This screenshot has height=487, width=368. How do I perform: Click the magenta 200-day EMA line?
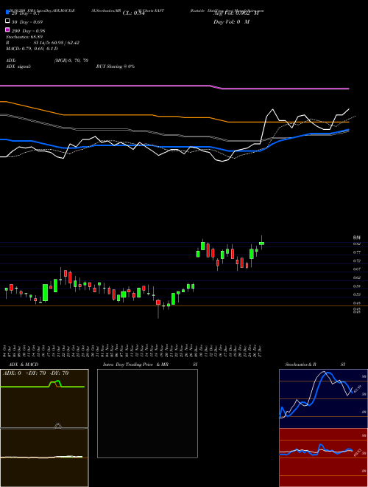coord(174,86)
